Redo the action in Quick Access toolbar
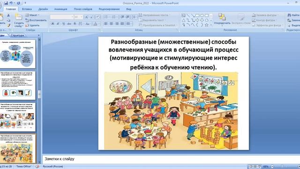This screenshot has width=300, height=169. pyautogui.click(x=19, y=3)
